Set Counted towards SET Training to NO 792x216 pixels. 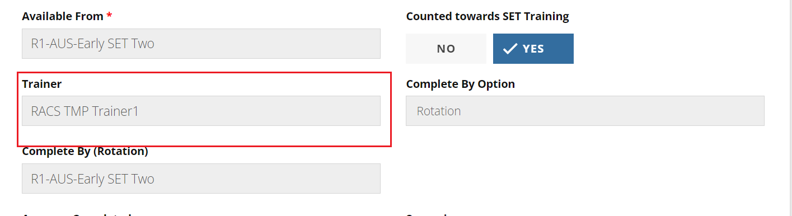tap(446, 49)
